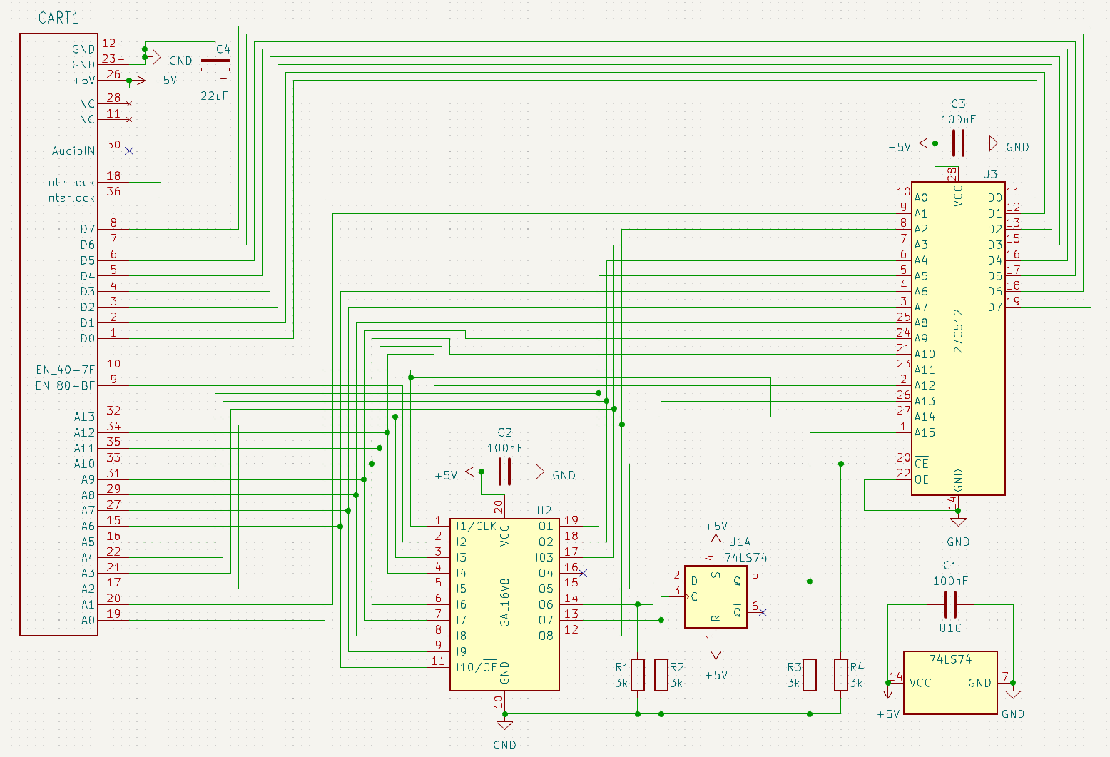The width and height of the screenshot is (1110, 757).
Task: Click the EN_40-7F pin label on CART1
Action: click(x=65, y=370)
